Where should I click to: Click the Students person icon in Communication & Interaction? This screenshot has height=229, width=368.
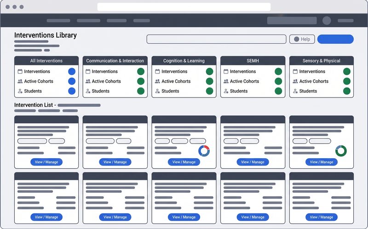click(88, 91)
